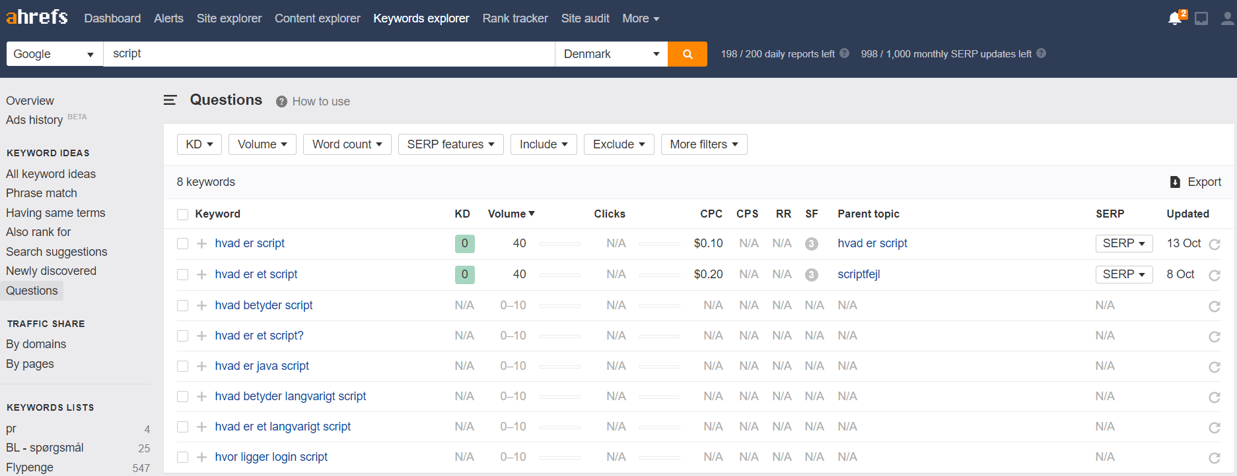Click the help icon beside daily reports left

pyautogui.click(x=844, y=53)
